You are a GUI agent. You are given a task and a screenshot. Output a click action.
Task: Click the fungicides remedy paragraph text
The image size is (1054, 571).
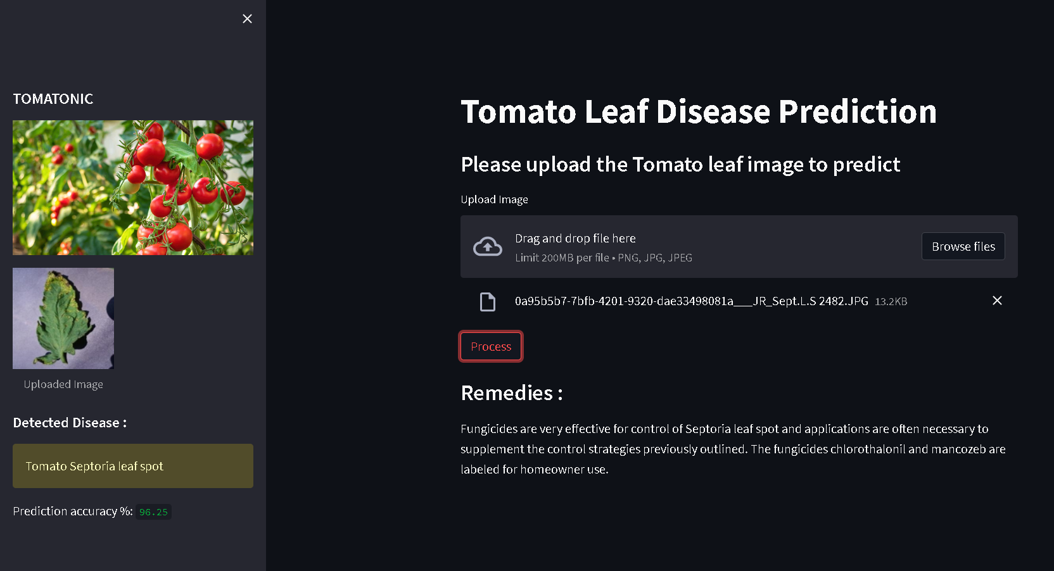point(733,449)
